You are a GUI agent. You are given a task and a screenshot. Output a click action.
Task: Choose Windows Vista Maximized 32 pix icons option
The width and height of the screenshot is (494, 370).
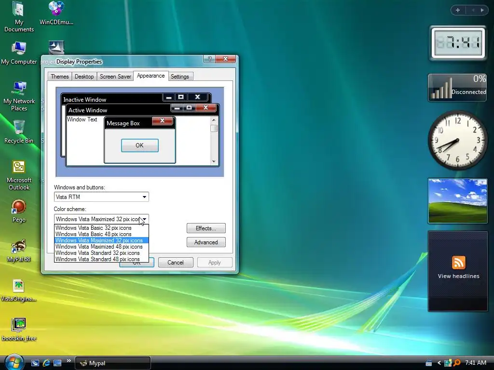101,240
